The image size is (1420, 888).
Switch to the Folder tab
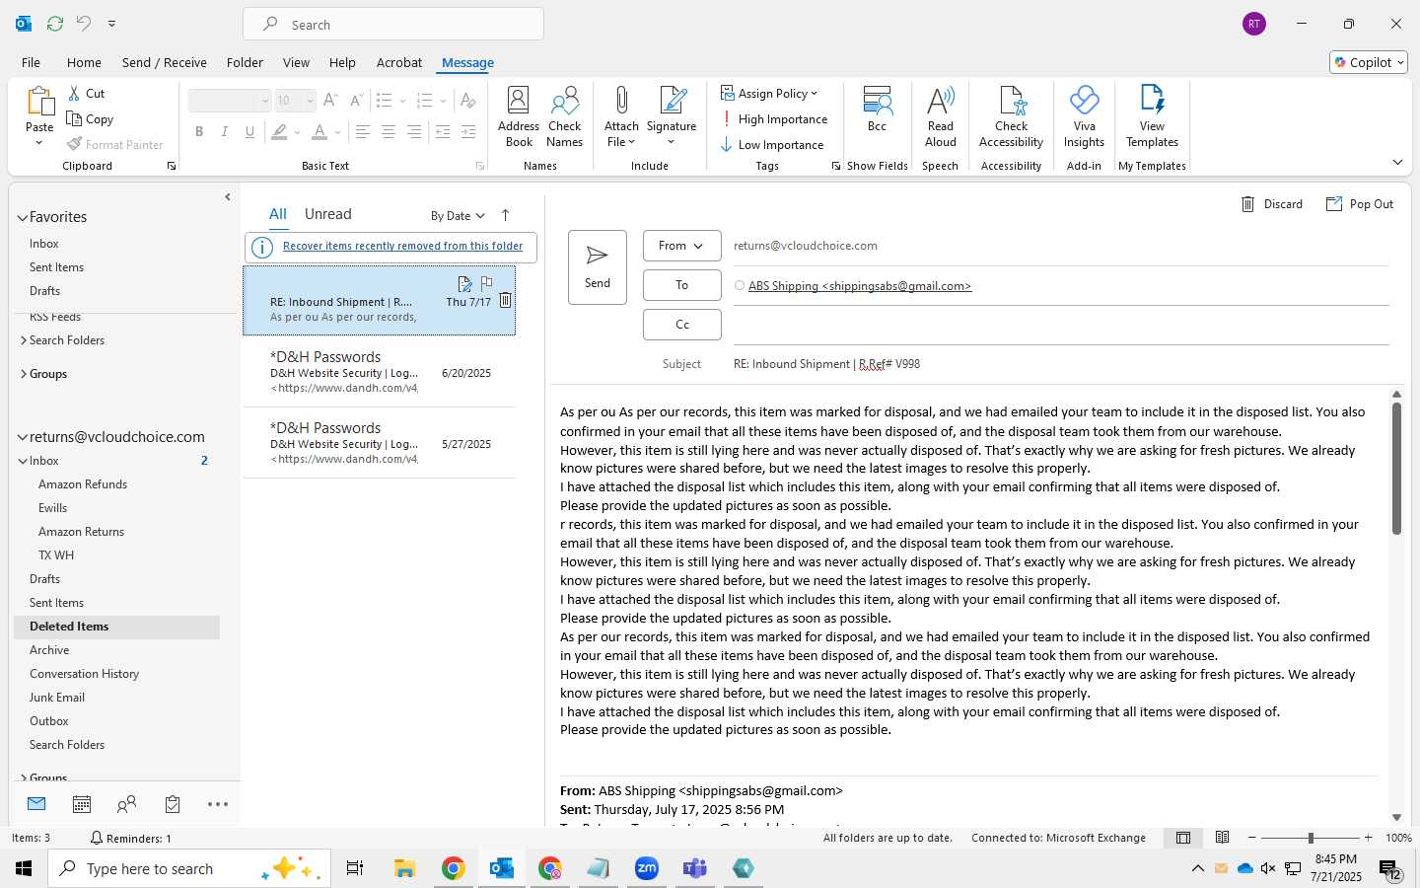tap(245, 62)
